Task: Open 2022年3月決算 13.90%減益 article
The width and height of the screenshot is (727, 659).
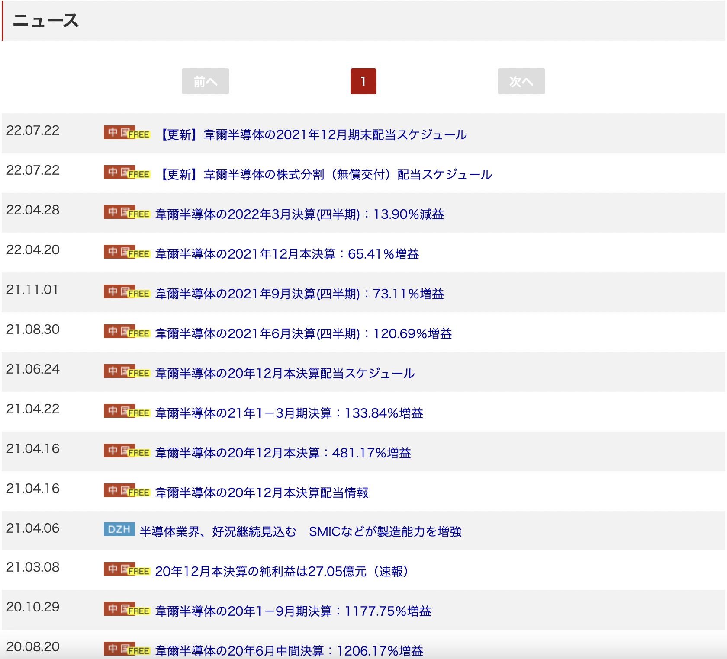Action: tap(299, 214)
